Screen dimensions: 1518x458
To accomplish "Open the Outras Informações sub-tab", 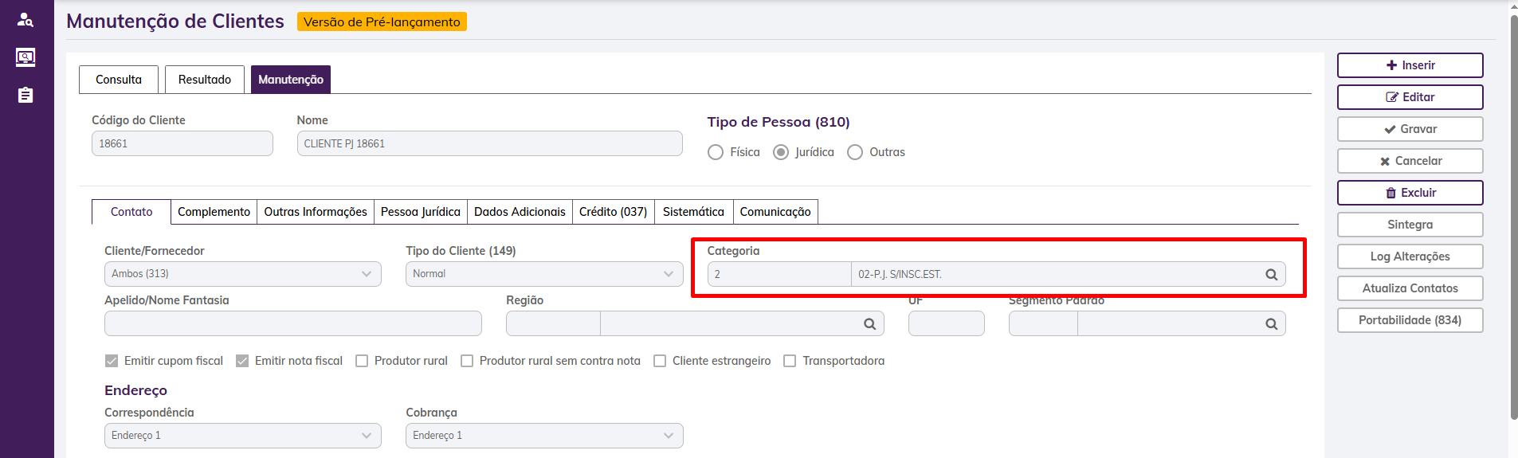I will point(316,212).
